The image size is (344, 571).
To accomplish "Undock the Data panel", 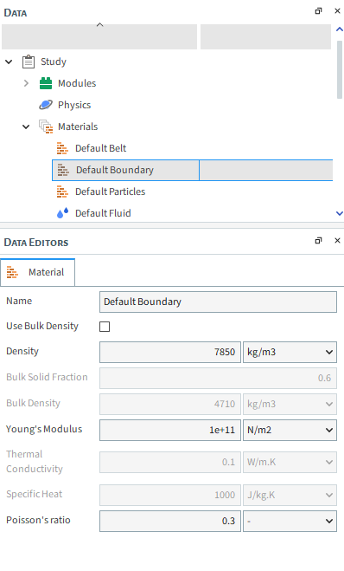I will click(318, 11).
